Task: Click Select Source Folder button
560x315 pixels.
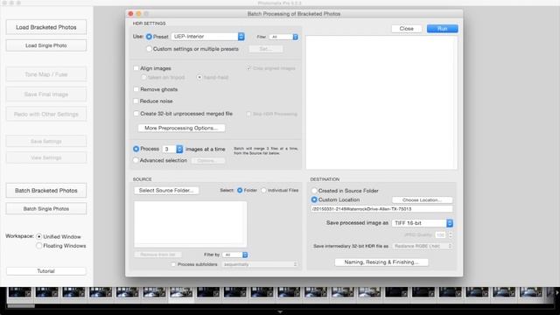Action: tap(166, 191)
